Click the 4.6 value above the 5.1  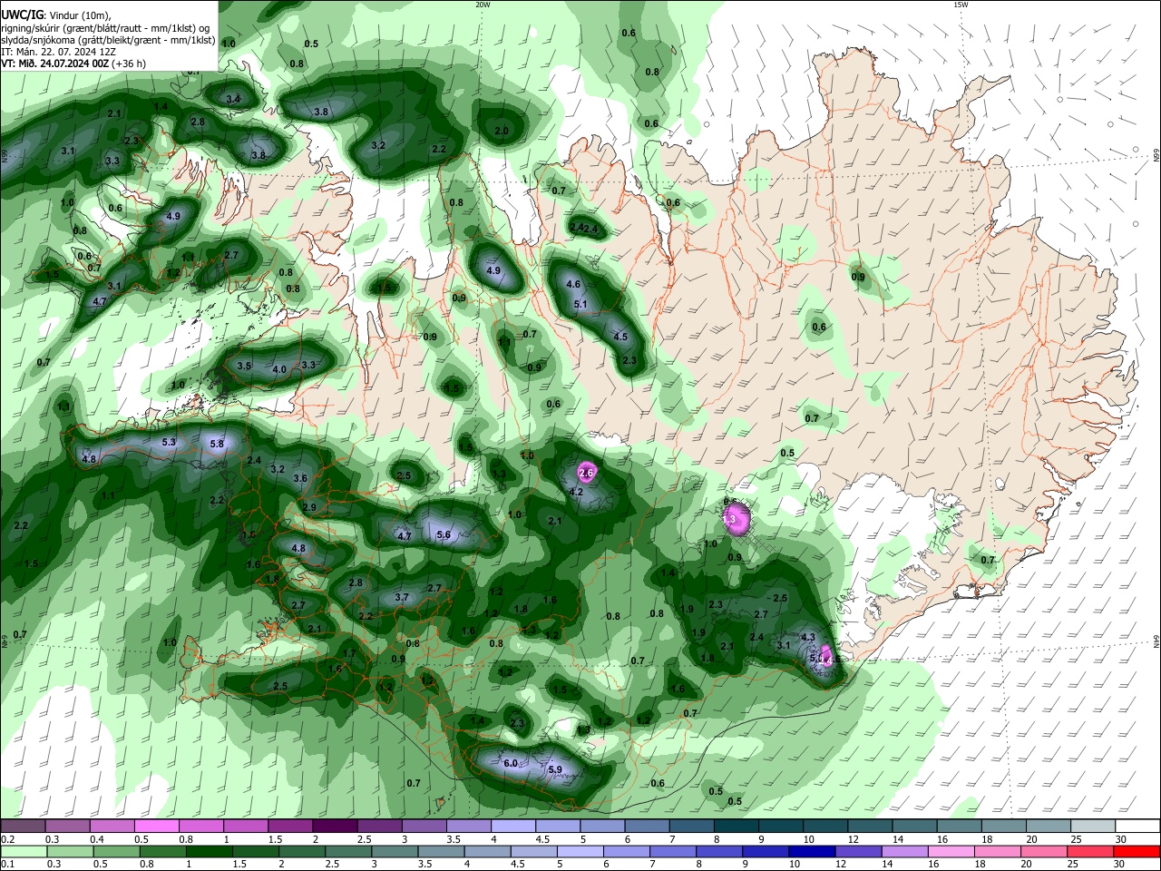pos(573,284)
